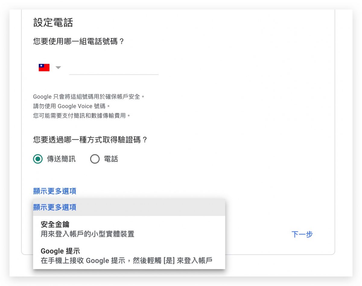362x286 pixels.
Task: Open the country code dropdown arrow
Action: point(58,68)
